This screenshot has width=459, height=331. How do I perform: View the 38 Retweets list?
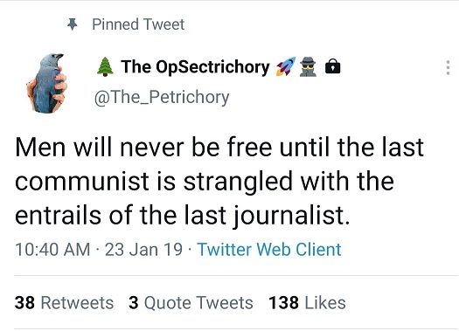64,303
